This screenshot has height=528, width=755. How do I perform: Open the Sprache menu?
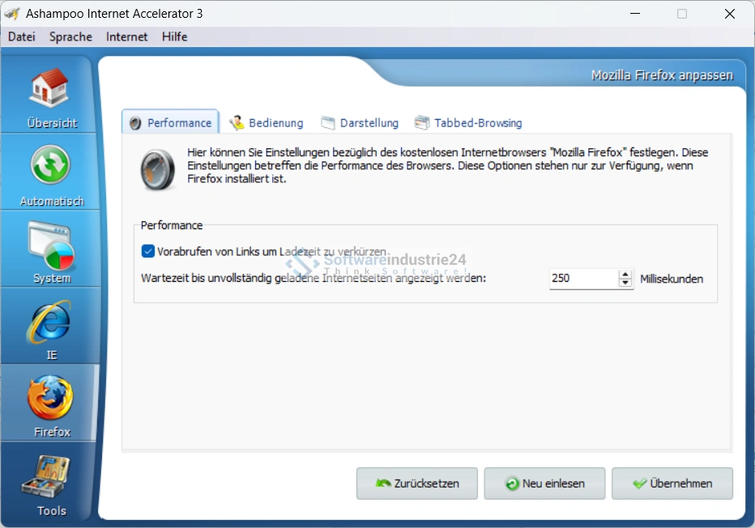70,36
